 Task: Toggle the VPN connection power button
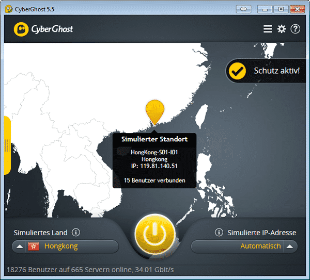click(155, 235)
